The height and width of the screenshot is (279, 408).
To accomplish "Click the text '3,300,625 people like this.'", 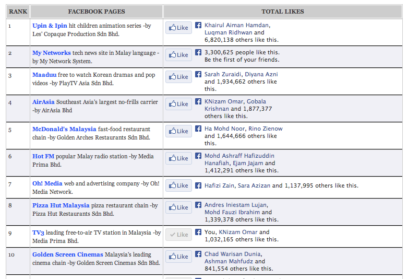I will click(x=242, y=52).
